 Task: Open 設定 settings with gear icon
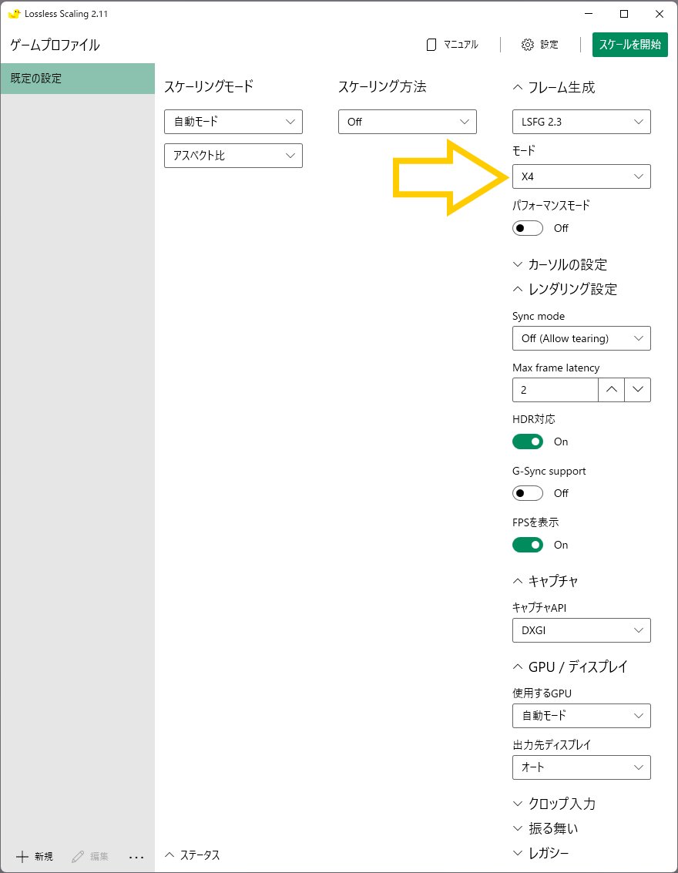[540, 45]
